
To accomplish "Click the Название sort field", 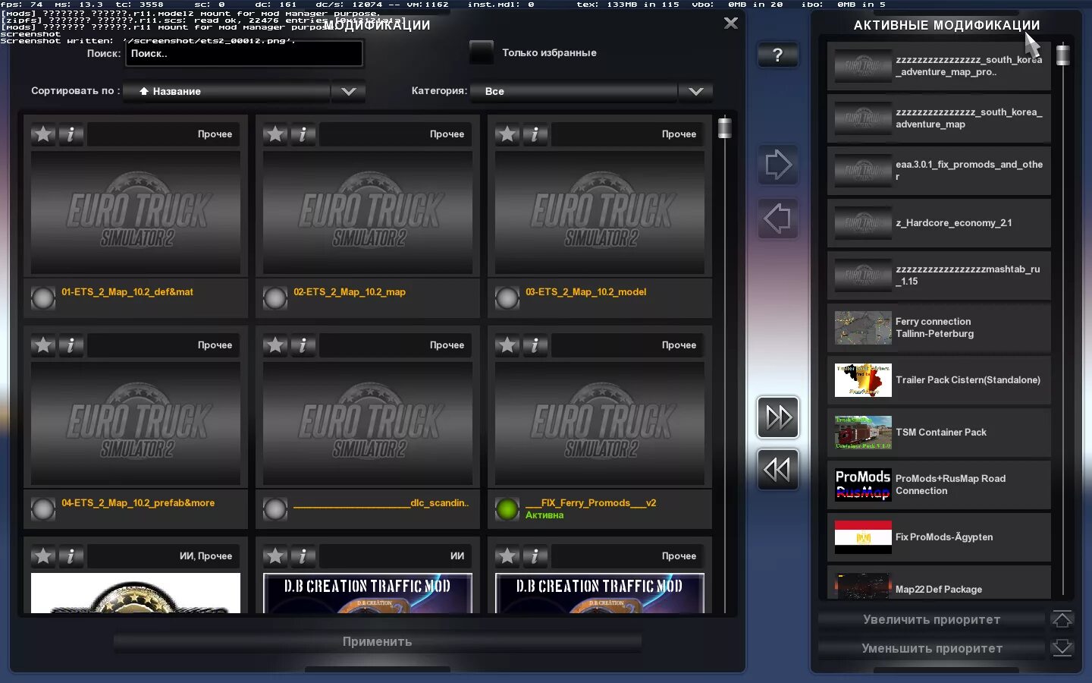I will pos(227,91).
